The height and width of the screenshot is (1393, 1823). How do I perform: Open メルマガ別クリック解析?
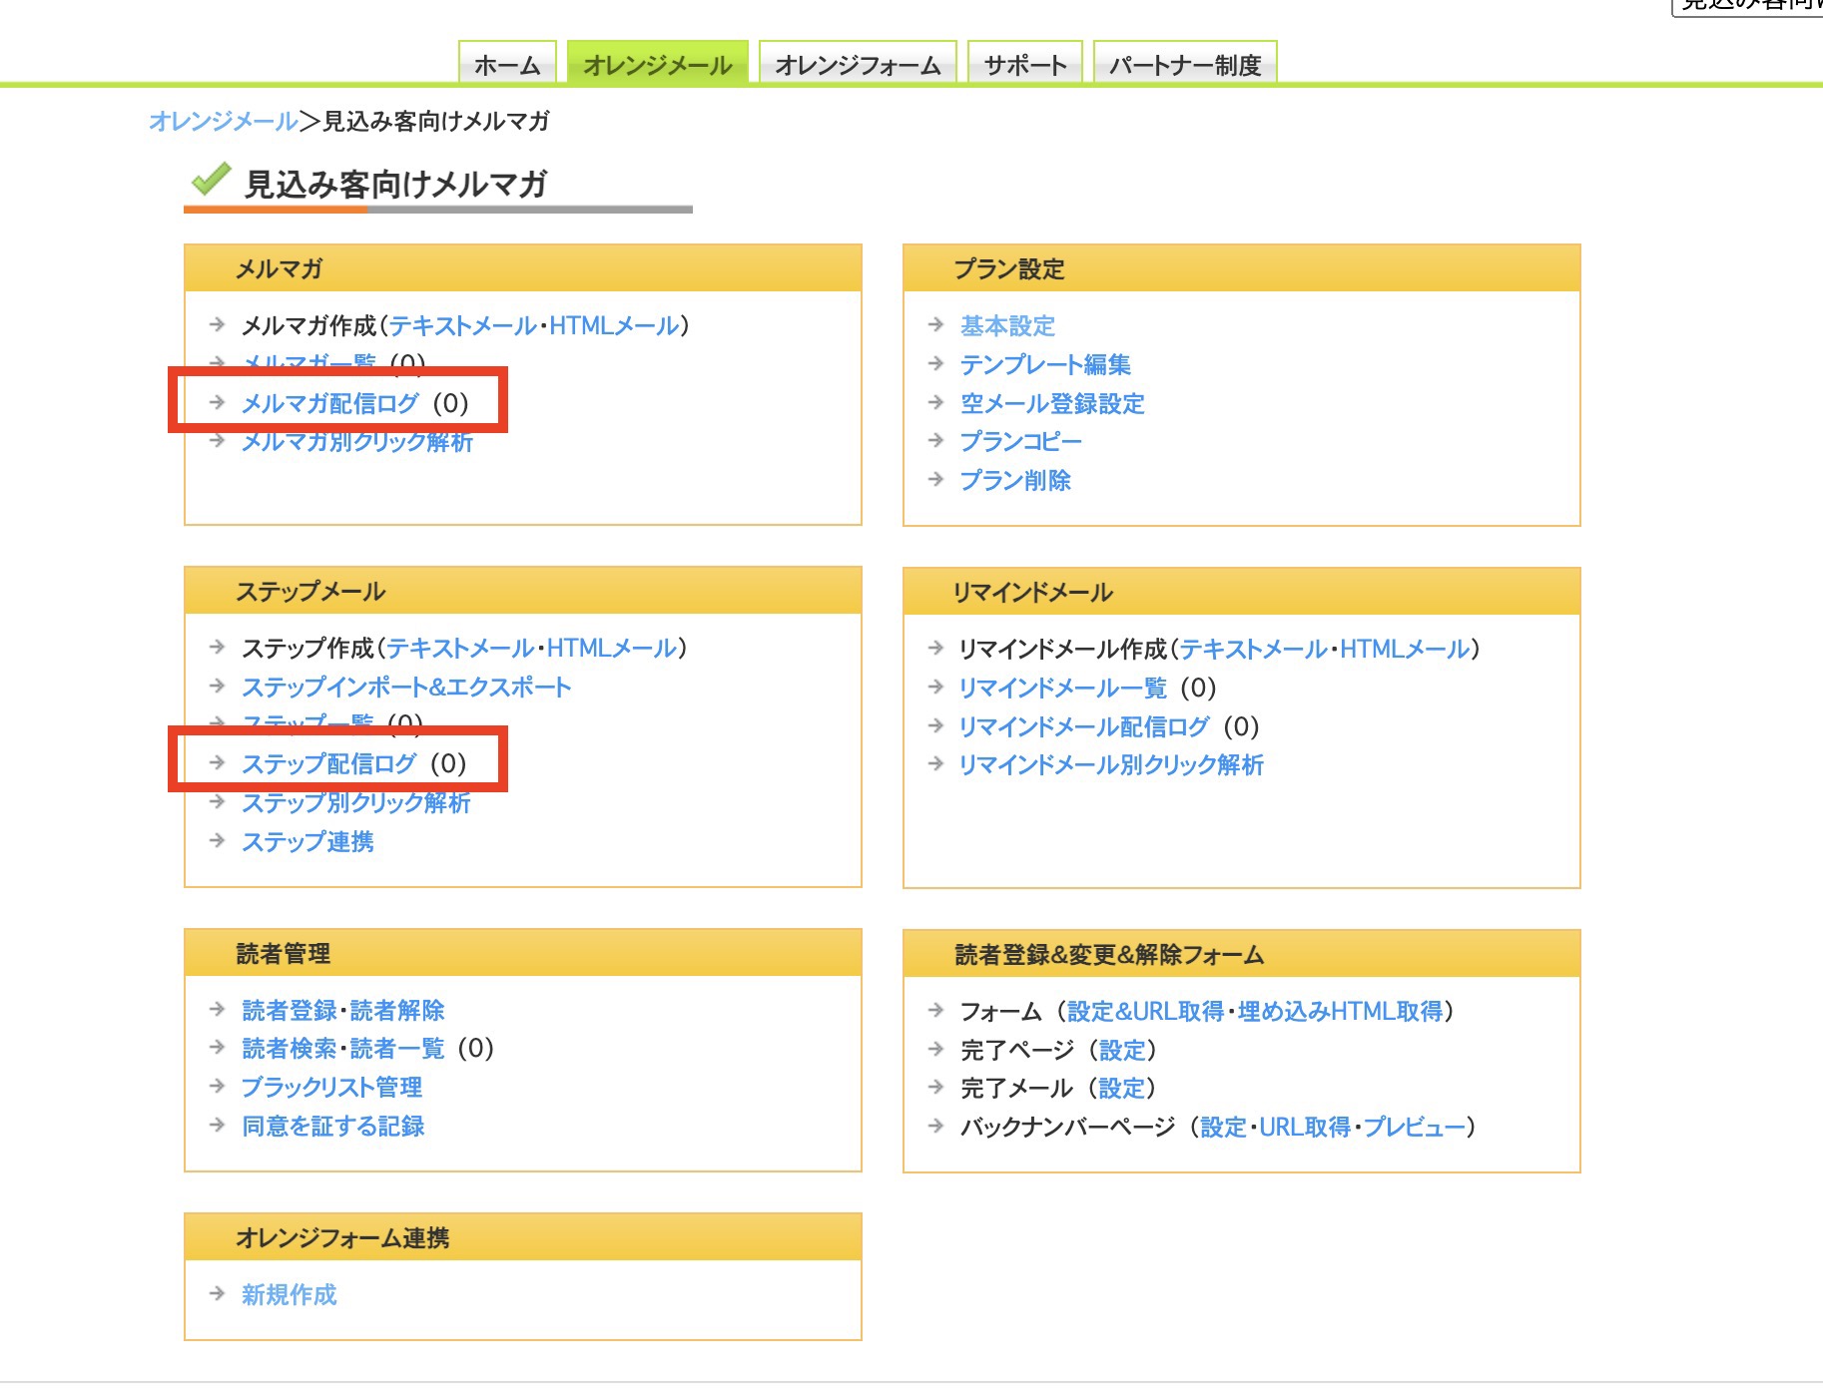pos(357,441)
